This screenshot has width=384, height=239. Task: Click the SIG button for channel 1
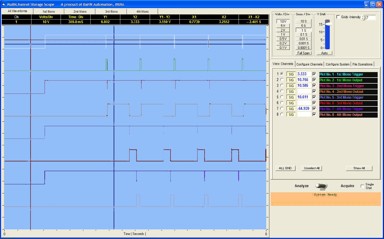pyautogui.click(x=291, y=74)
